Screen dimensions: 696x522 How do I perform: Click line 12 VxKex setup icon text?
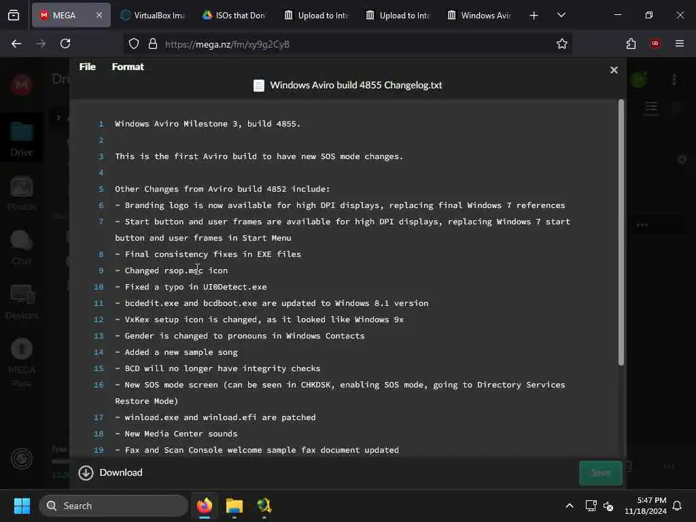point(259,319)
